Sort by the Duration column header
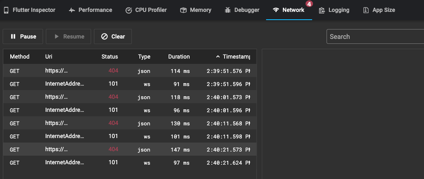 pyautogui.click(x=179, y=57)
